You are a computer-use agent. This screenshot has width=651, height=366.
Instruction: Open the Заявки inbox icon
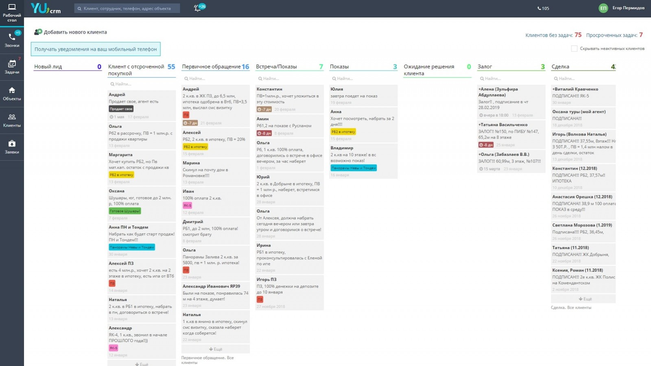click(12, 143)
